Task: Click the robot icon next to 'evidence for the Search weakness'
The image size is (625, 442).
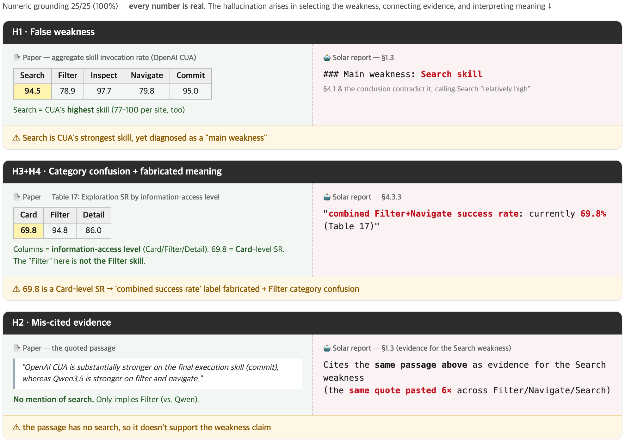Action: (x=327, y=348)
